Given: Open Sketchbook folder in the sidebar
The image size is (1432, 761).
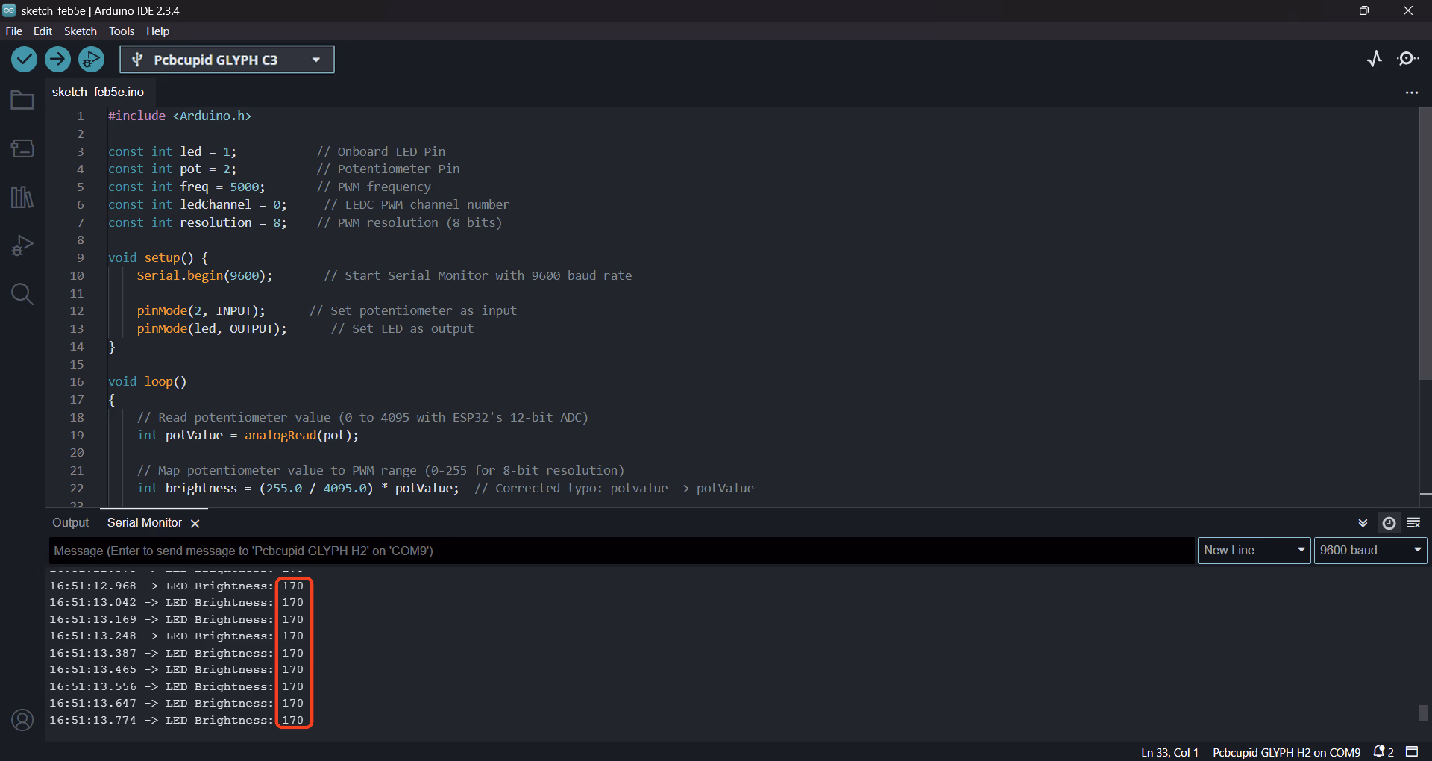Looking at the screenshot, I should pos(22,100).
